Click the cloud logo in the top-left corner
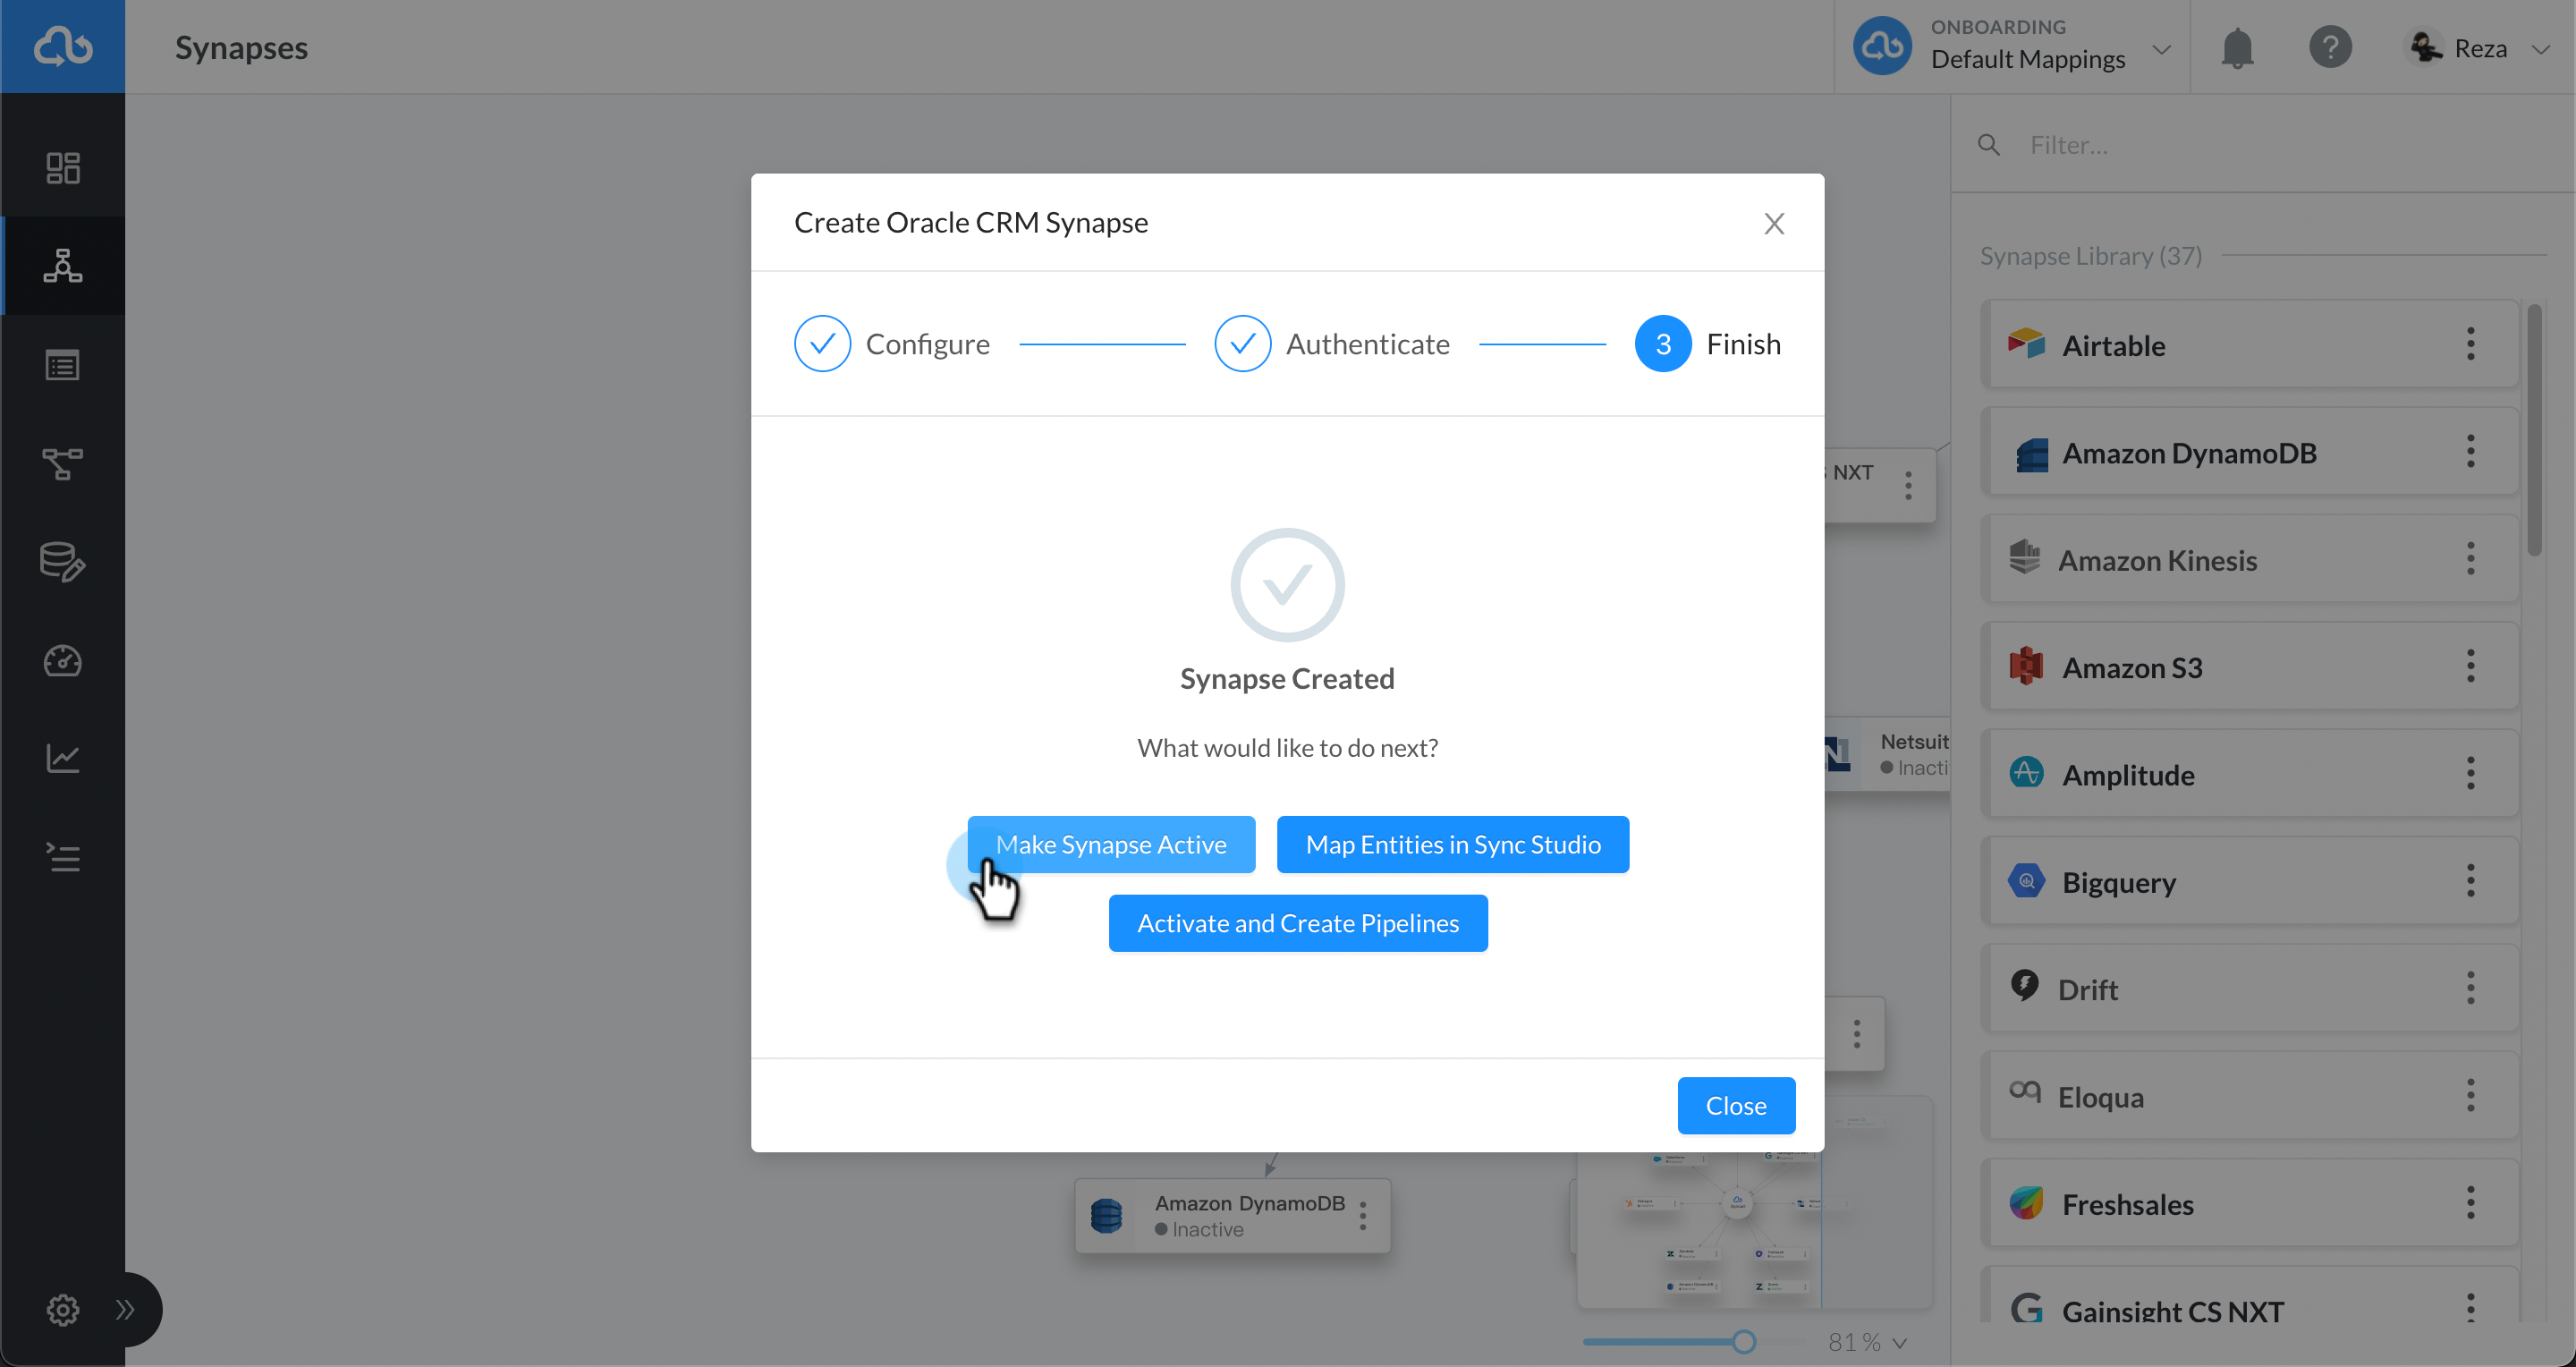 pyautogui.click(x=63, y=46)
